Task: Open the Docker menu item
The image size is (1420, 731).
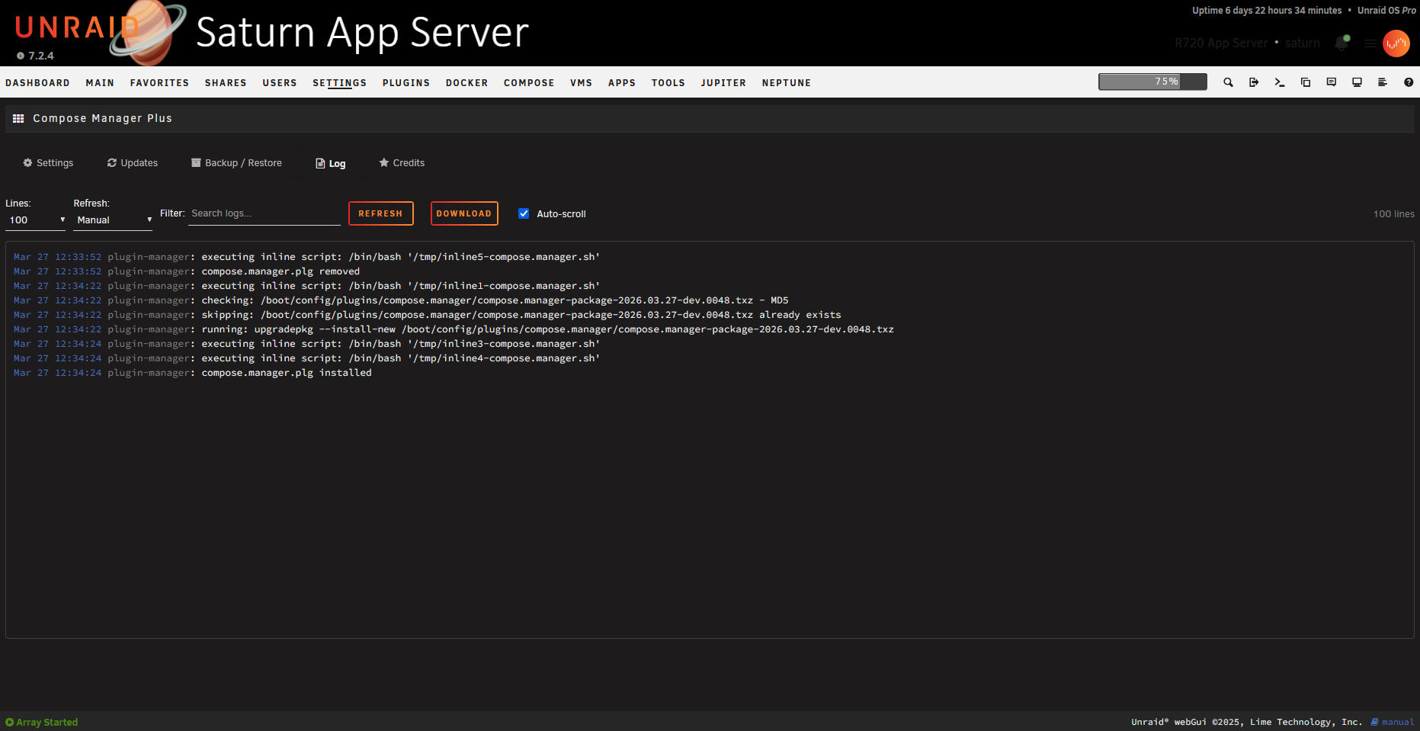Action: [x=466, y=83]
